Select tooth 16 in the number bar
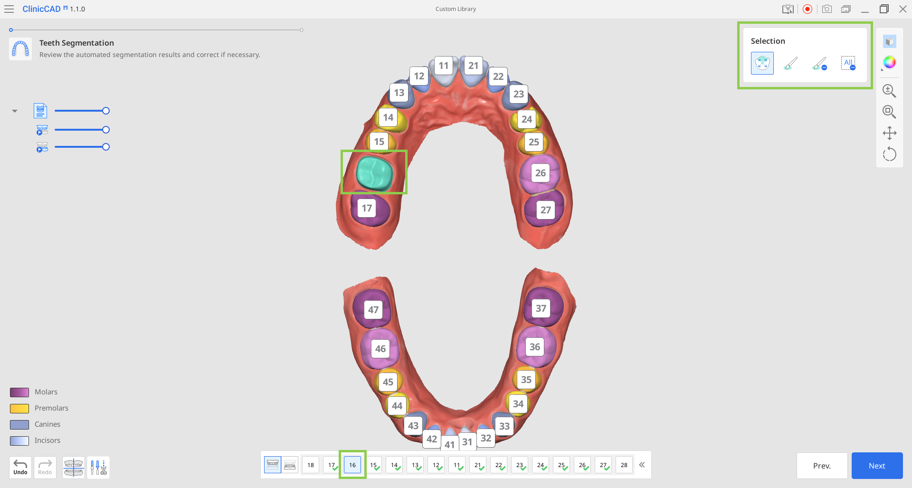 (352, 465)
